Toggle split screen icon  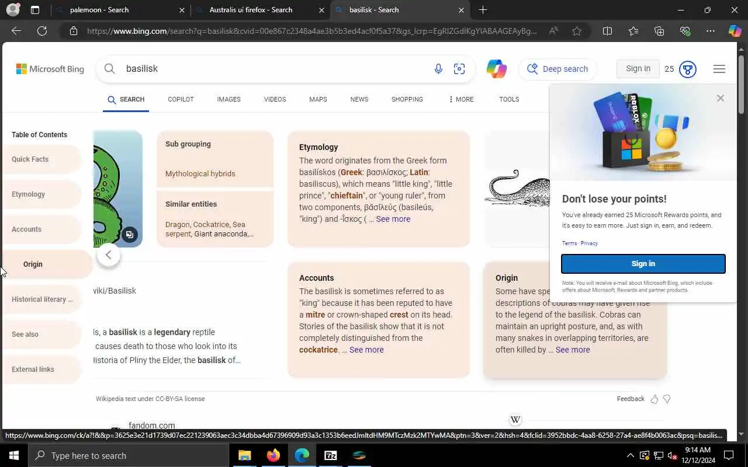[607, 31]
